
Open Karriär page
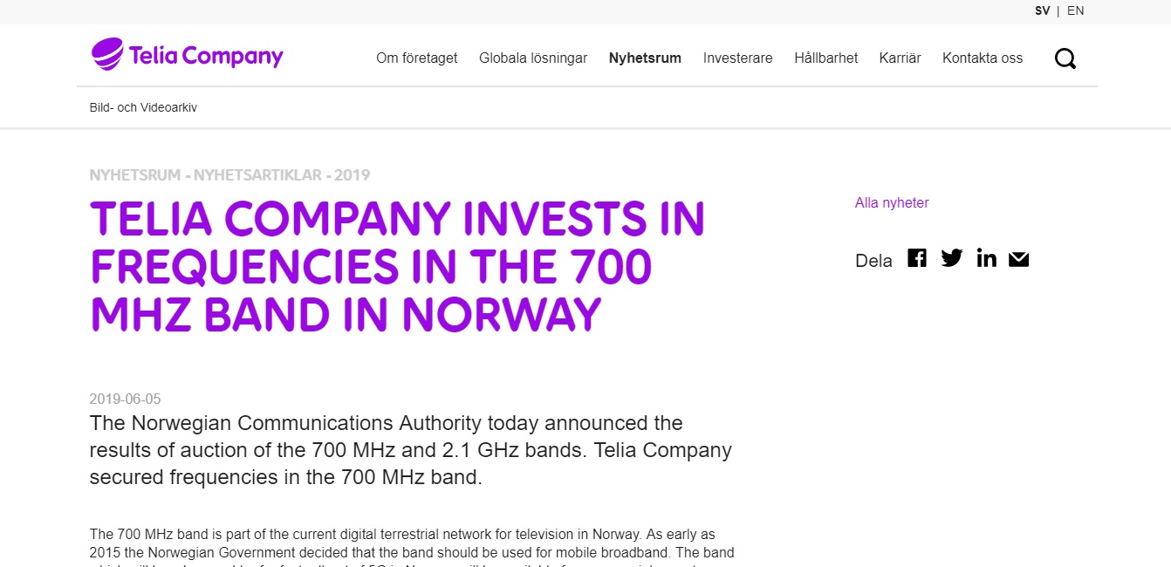[x=901, y=58]
